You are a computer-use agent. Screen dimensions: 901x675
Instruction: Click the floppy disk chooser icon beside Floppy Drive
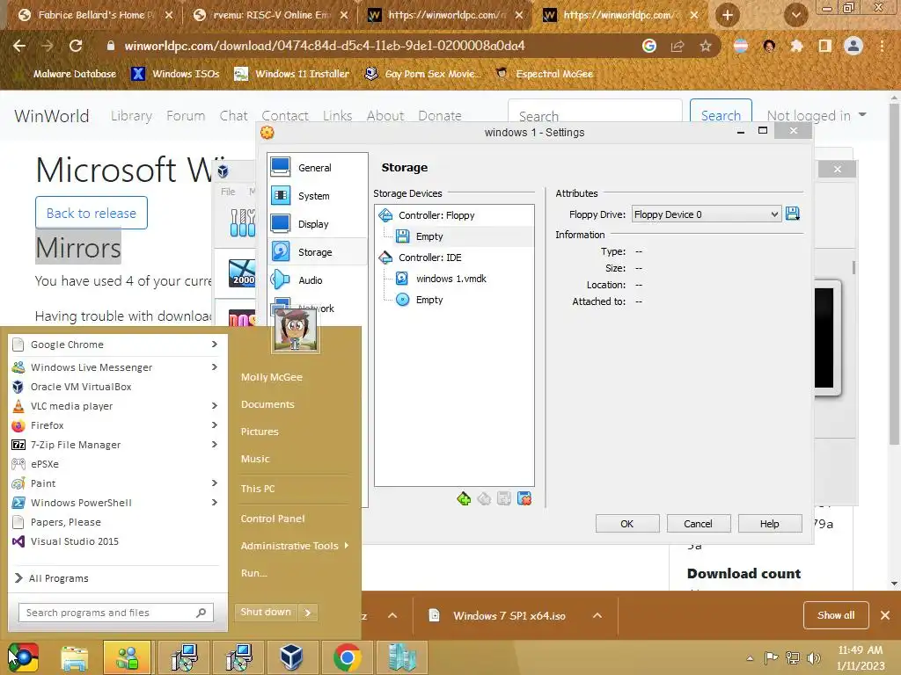[793, 214]
